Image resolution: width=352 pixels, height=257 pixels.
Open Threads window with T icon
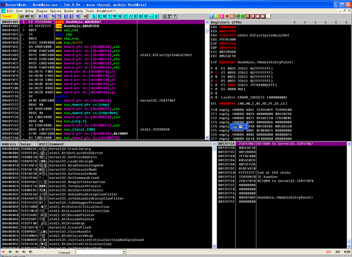pos(110,16)
